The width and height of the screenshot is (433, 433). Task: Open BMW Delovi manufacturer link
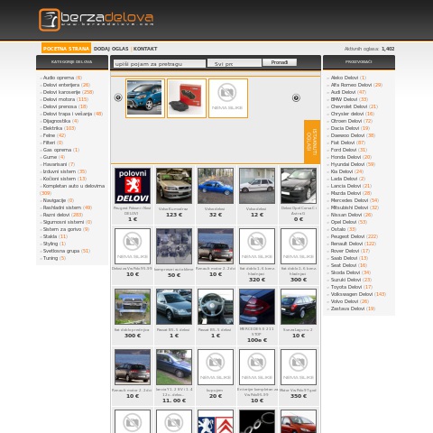[344, 99]
